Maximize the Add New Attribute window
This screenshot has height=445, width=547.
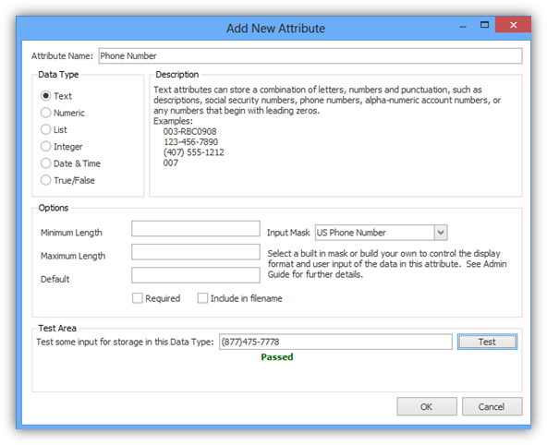pos(484,25)
